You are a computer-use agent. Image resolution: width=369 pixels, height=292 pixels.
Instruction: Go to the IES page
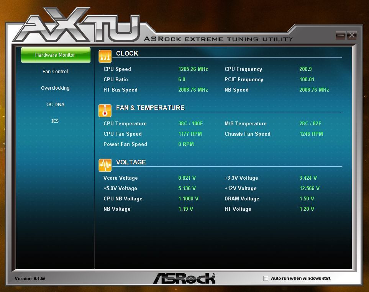click(55, 121)
